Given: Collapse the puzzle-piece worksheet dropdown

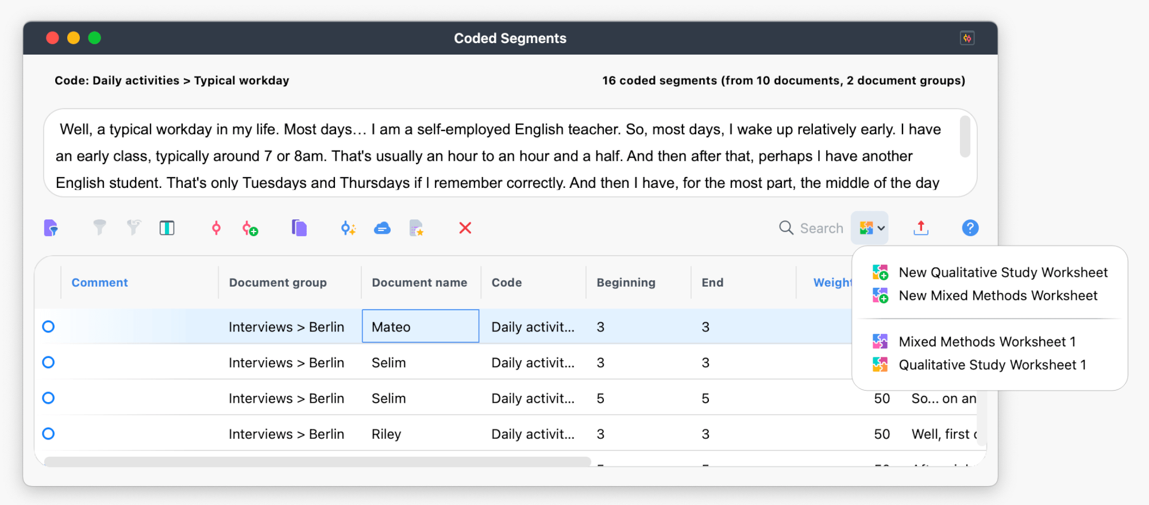Looking at the screenshot, I should [870, 228].
